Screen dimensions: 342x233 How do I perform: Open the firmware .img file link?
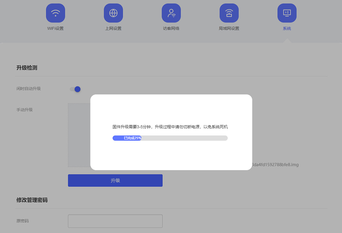tap(274, 165)
